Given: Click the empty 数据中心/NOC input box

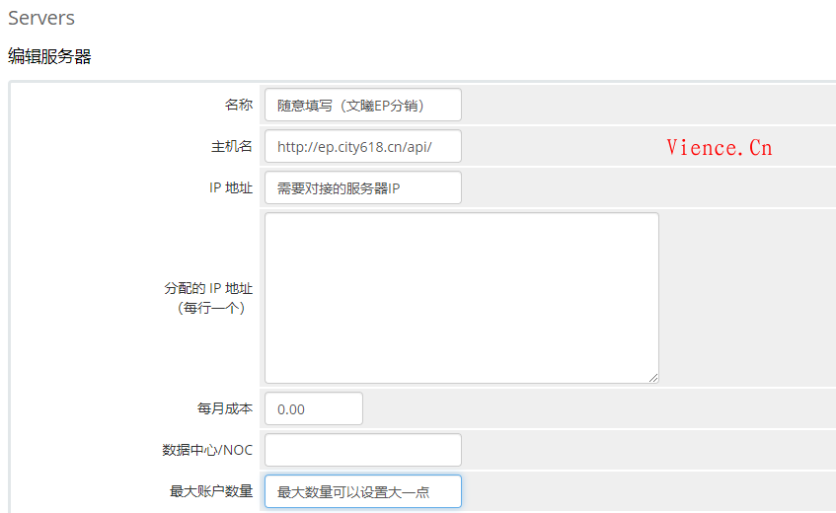Looking at the screenshot, I should click(x=362, y=450).
